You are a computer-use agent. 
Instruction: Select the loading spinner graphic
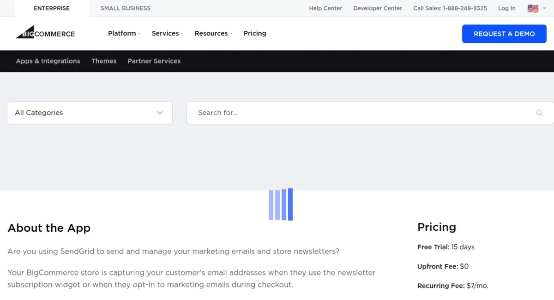tap(280, 204)
